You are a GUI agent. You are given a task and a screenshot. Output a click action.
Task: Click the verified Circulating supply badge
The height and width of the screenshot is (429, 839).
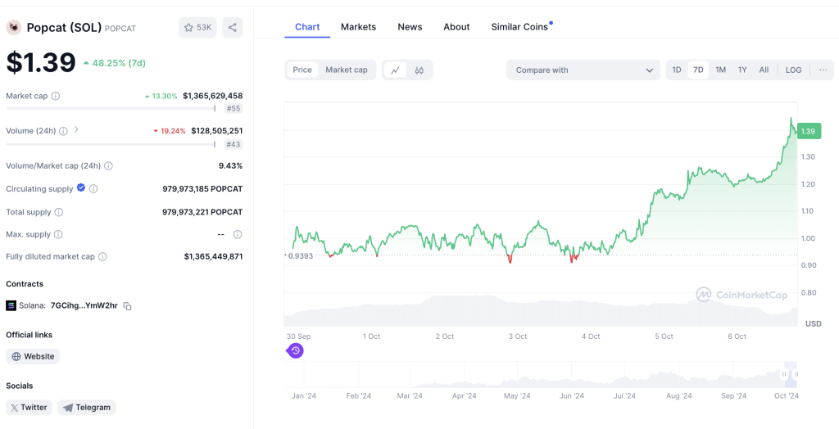coord(81,187)
